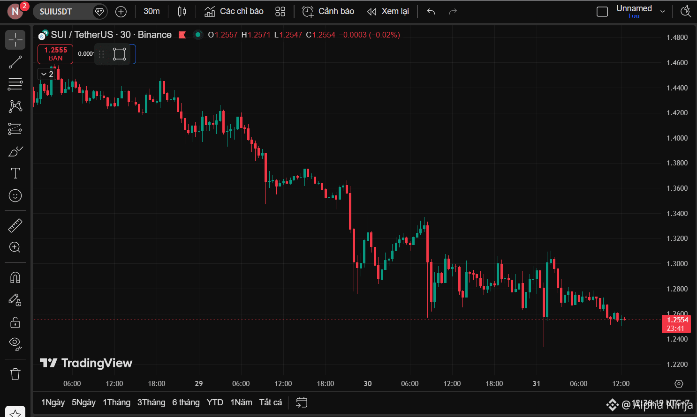
Task: Open the go to date calendar icon
Action: click(x=302, y=402)
